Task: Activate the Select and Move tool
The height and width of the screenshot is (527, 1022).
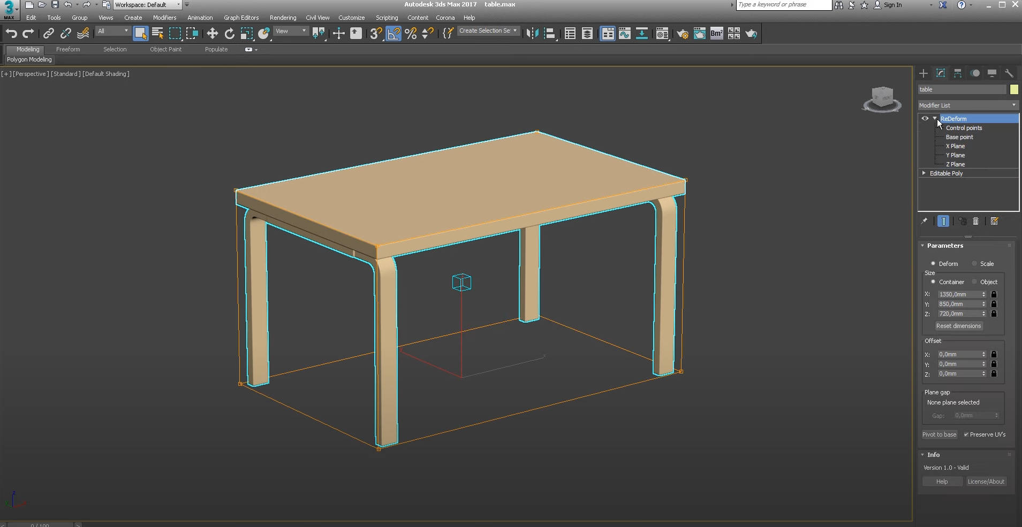Action: pyautogui.click(x=212, y=33)
